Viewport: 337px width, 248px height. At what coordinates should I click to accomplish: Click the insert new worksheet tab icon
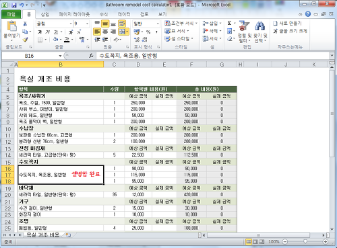pos(68,235)
